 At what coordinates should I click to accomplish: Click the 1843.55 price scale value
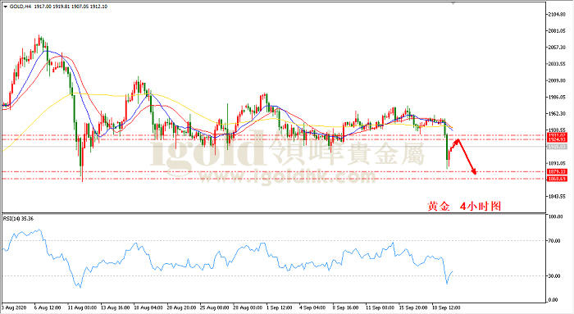(x=557, y=197)
